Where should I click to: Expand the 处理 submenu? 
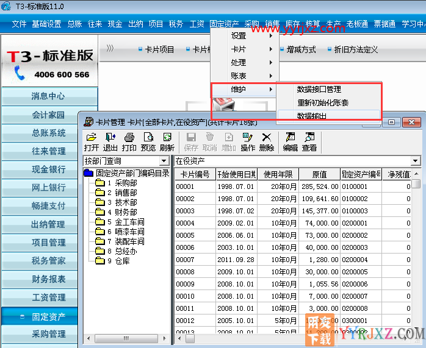(x=245, y=62)
